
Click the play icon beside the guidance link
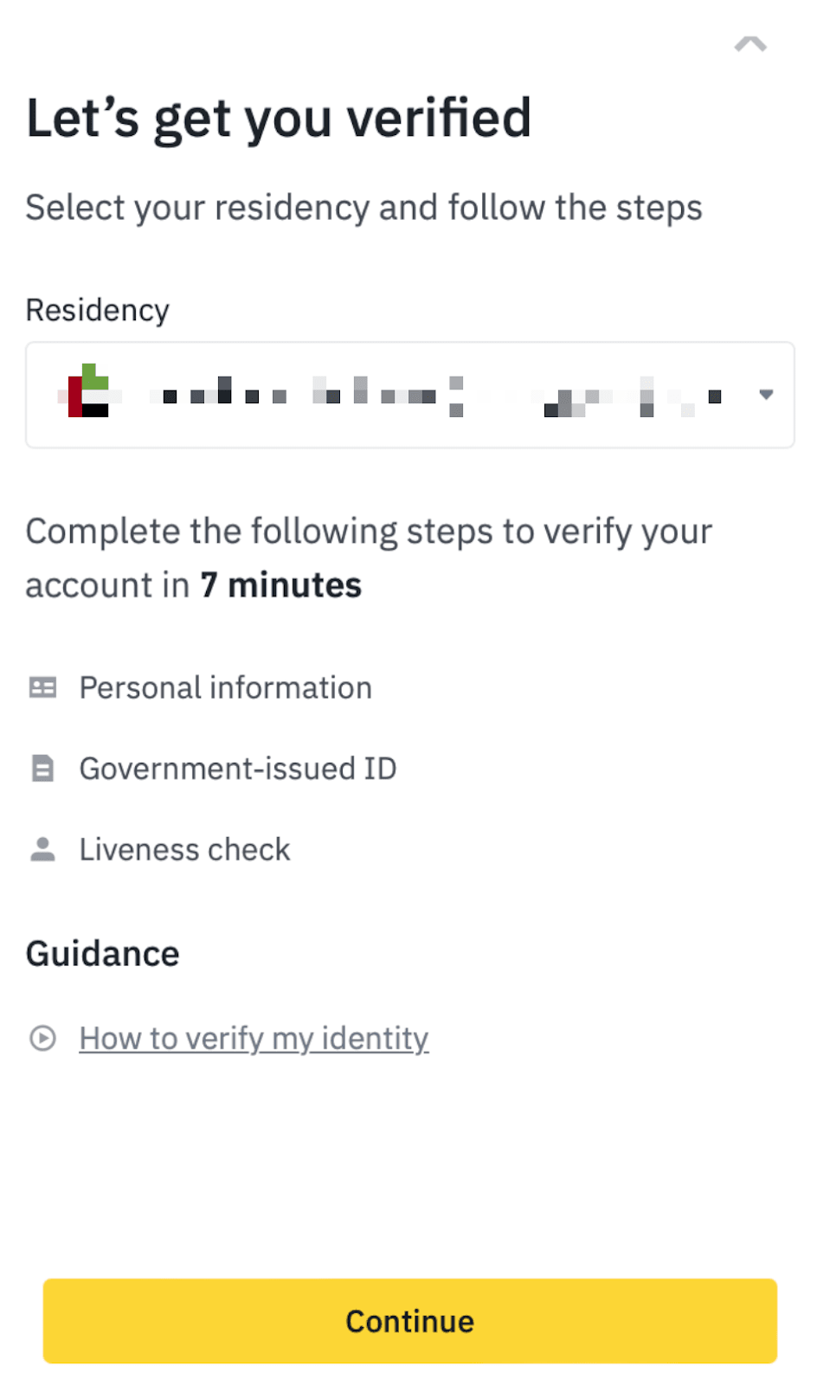click(42, 1038)
